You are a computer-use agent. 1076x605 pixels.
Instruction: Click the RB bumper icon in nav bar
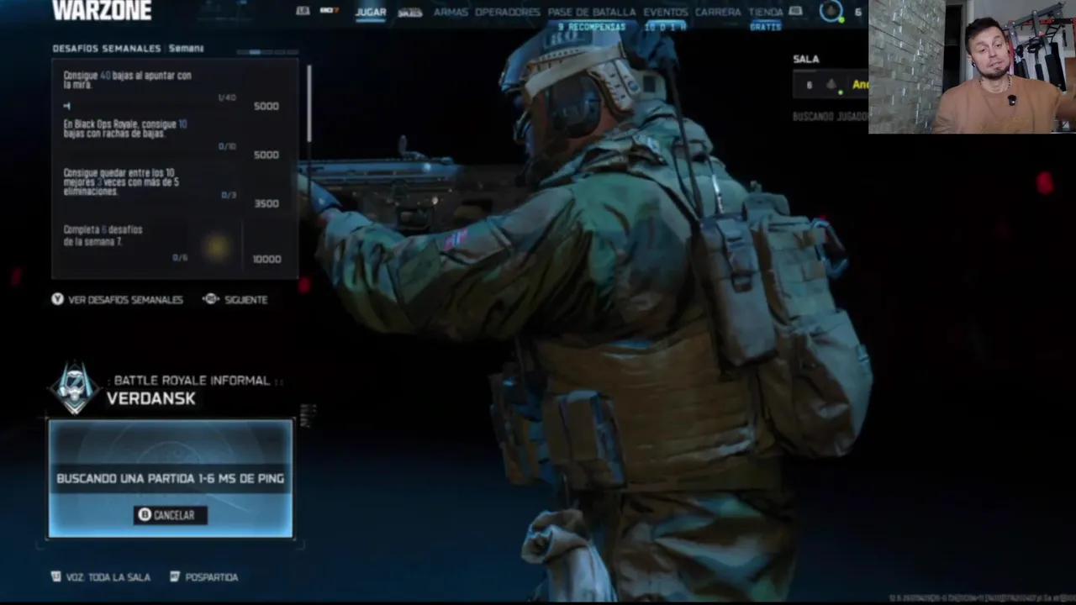[x=795, y=11]
